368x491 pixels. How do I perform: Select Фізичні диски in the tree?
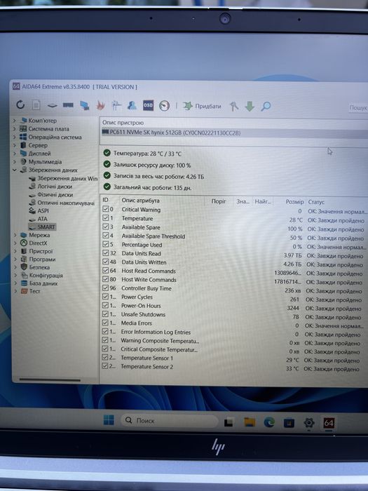55,194
